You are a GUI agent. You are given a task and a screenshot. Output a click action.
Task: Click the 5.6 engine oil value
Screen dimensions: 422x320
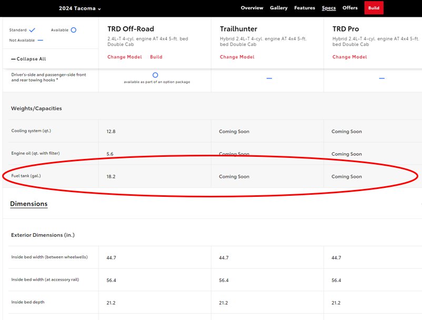click(110, 154)
